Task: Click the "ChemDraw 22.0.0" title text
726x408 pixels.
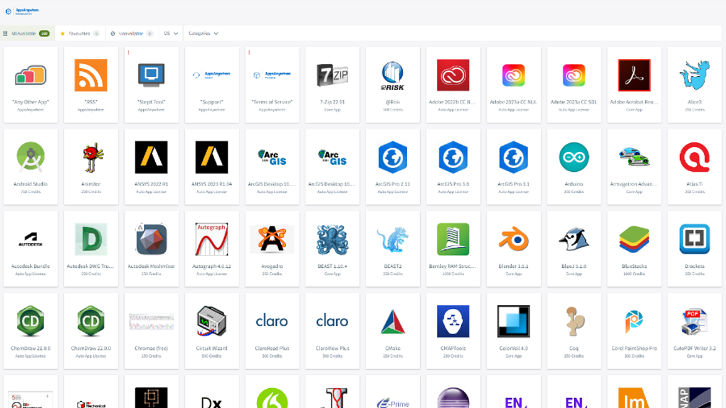Action: pyautogui.click(x=91, y=348)
